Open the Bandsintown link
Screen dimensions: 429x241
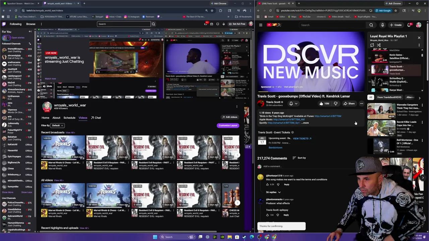(x=275, y=148)
